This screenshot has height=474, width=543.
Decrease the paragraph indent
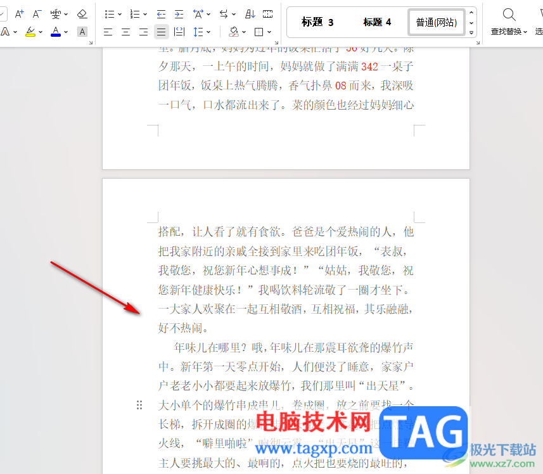coord(161,14)
